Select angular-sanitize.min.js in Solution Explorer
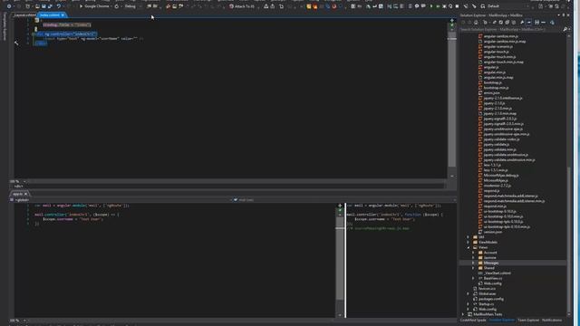The width and height of the screenshot is (580, 326). click(500, 36)
